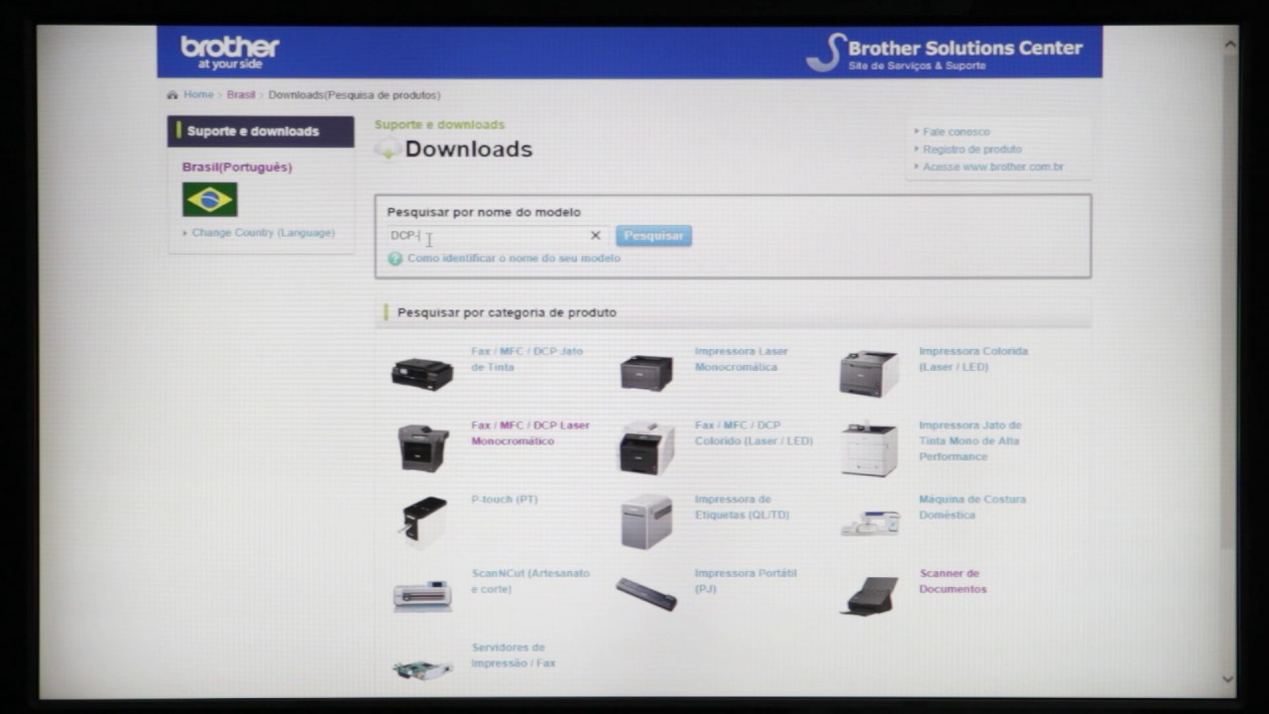Screen dimensions: 1269x714
Task: Open Impressora Laser Monocromática category
Action: click(742, 359)
